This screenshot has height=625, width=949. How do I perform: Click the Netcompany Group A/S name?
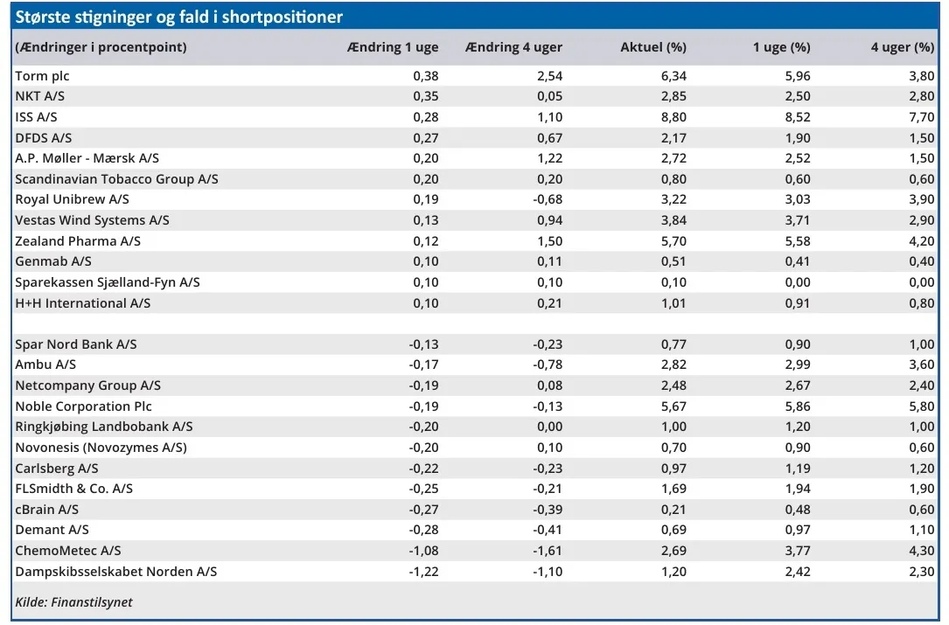(x=87, y=385)
